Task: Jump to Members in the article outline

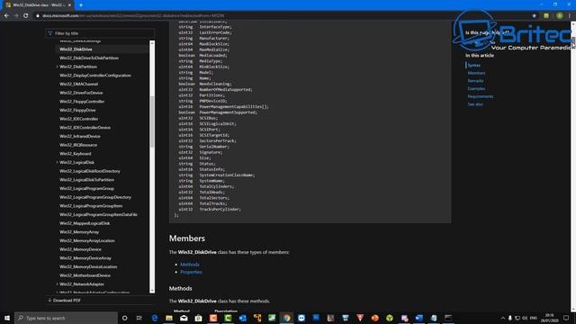Action: (476, 73)
